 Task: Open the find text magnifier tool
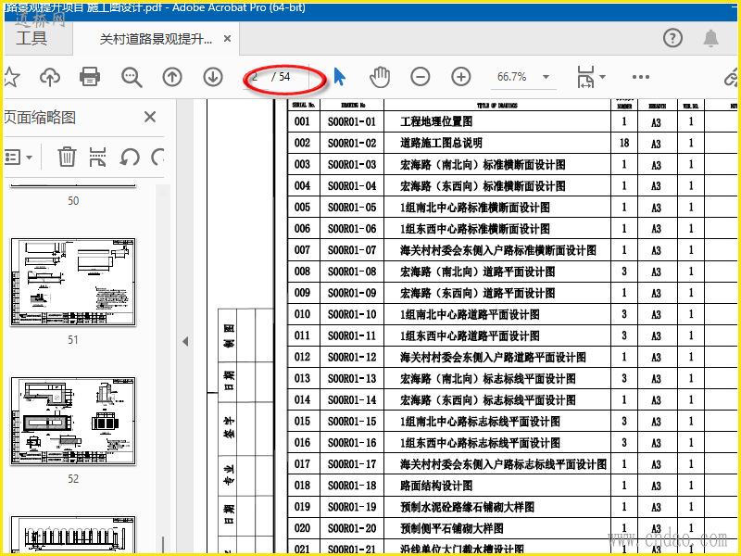click(x=132, y=77)
